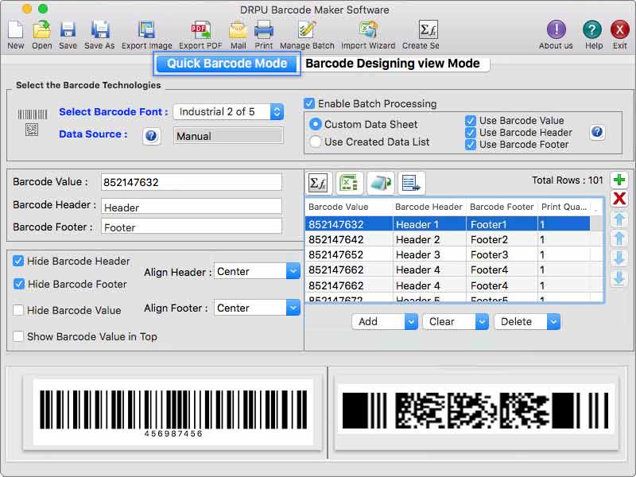Click the green plus icon to add a row
Screen dimensions: 636x477
tap(621, 180)
